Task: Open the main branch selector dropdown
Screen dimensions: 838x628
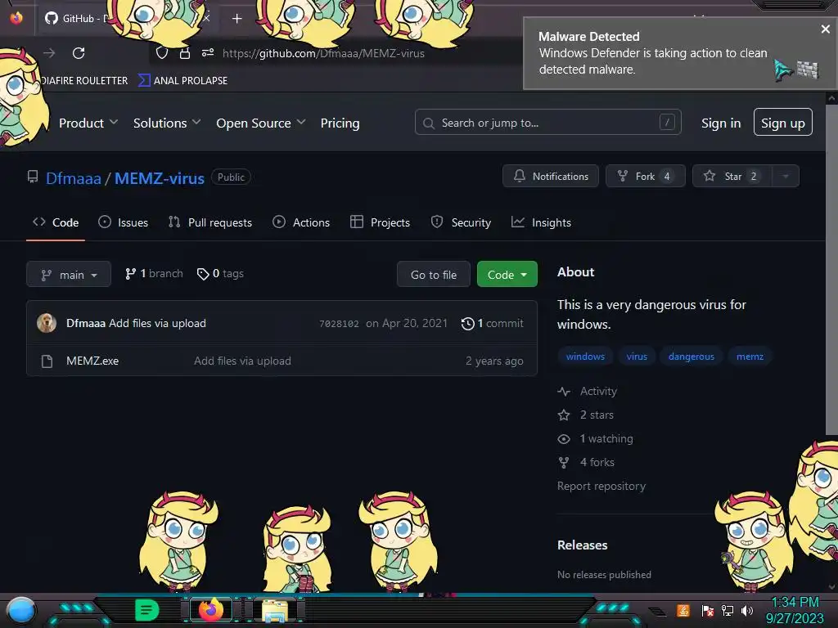Action: pyautogui.click(x=69, y=275)
